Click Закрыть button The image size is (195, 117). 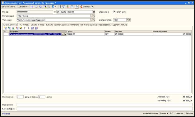click(x=189, y=113)
